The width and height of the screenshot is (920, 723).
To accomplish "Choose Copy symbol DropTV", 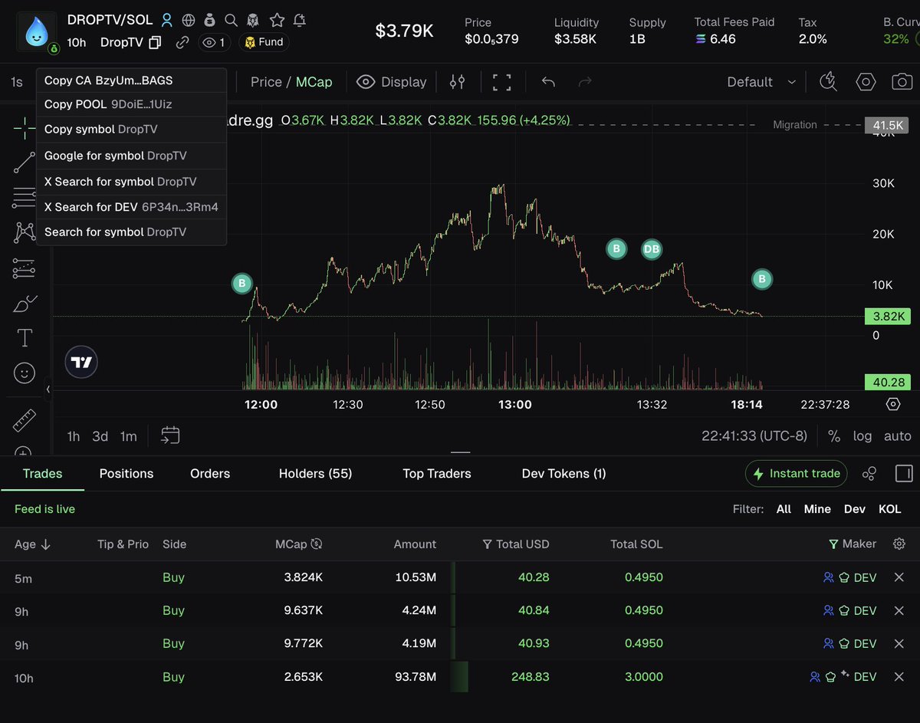I will 131,130.
